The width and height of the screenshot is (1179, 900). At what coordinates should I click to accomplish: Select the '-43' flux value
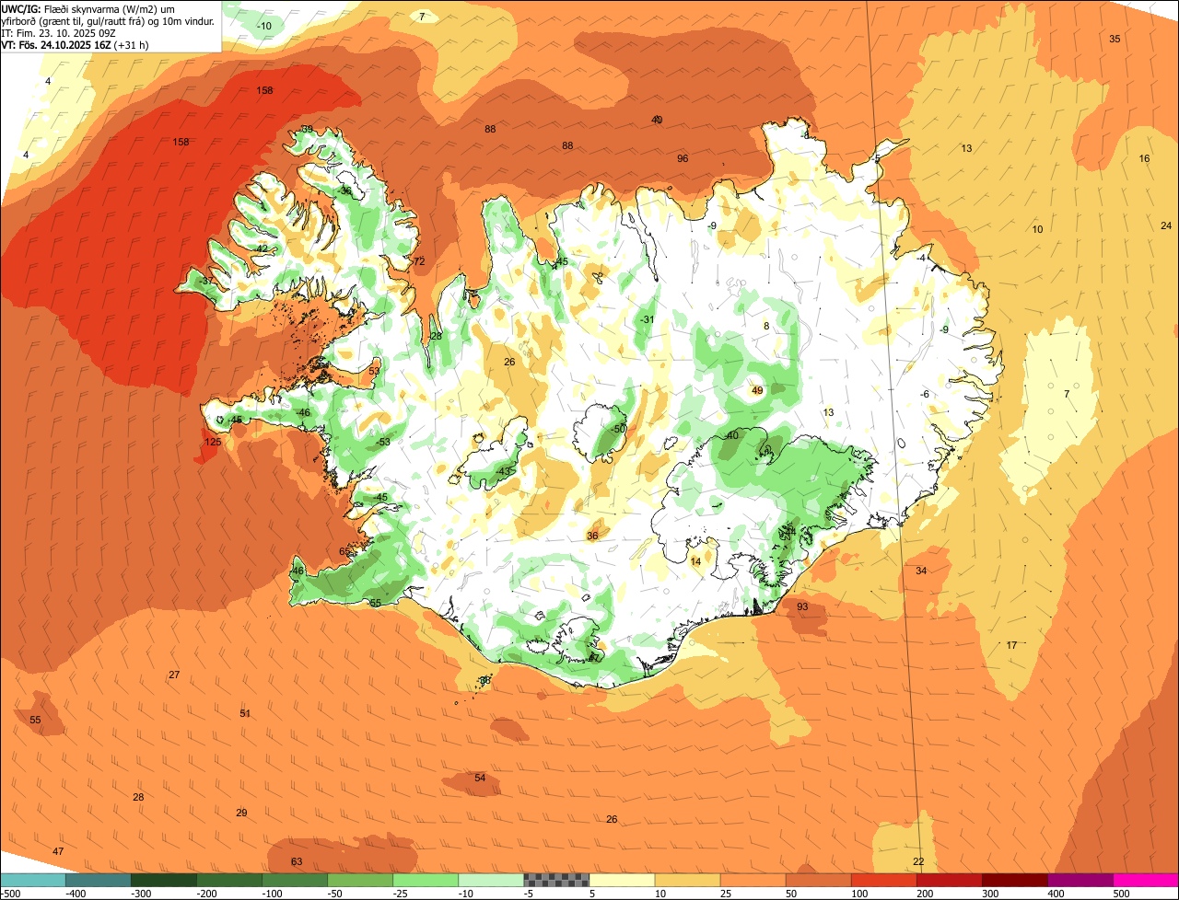coord(503,472)
